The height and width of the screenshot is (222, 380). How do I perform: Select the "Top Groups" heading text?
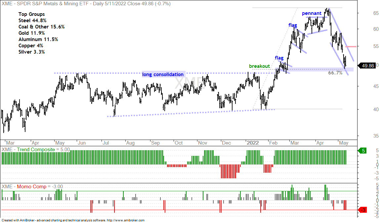tap(31, 14)
